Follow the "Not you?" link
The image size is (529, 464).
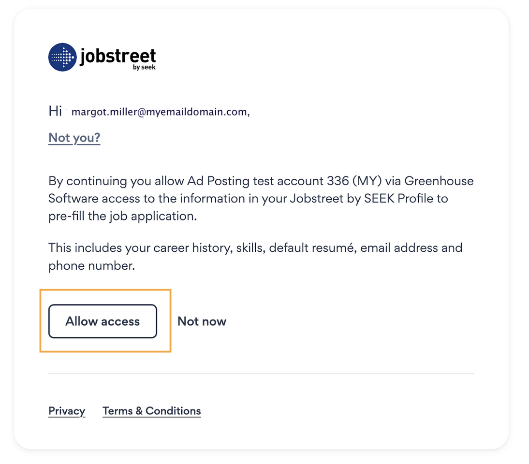point(74,138)
